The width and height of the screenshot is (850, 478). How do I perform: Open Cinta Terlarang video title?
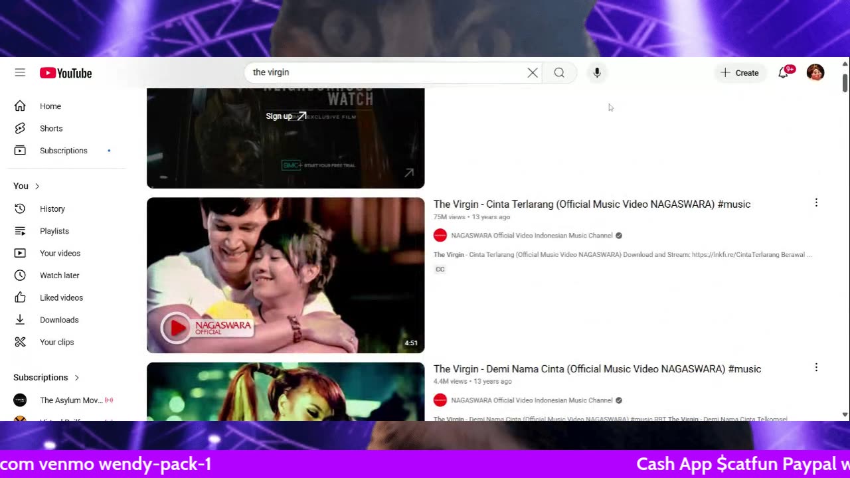click(592, 204)
